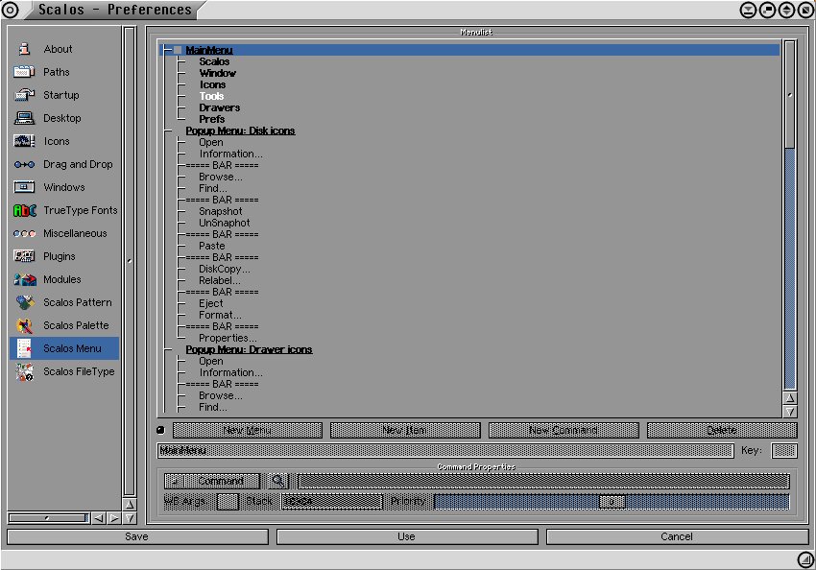This screenshot has height=570, width=816.
Task: Click the New Item button
Action: (x=405, y=430)
